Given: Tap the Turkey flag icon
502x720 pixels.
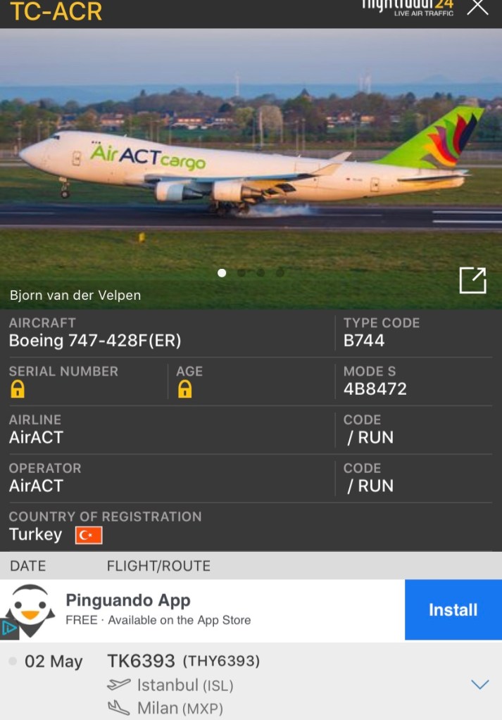Looking at the screenshot, I should [89, 536].
